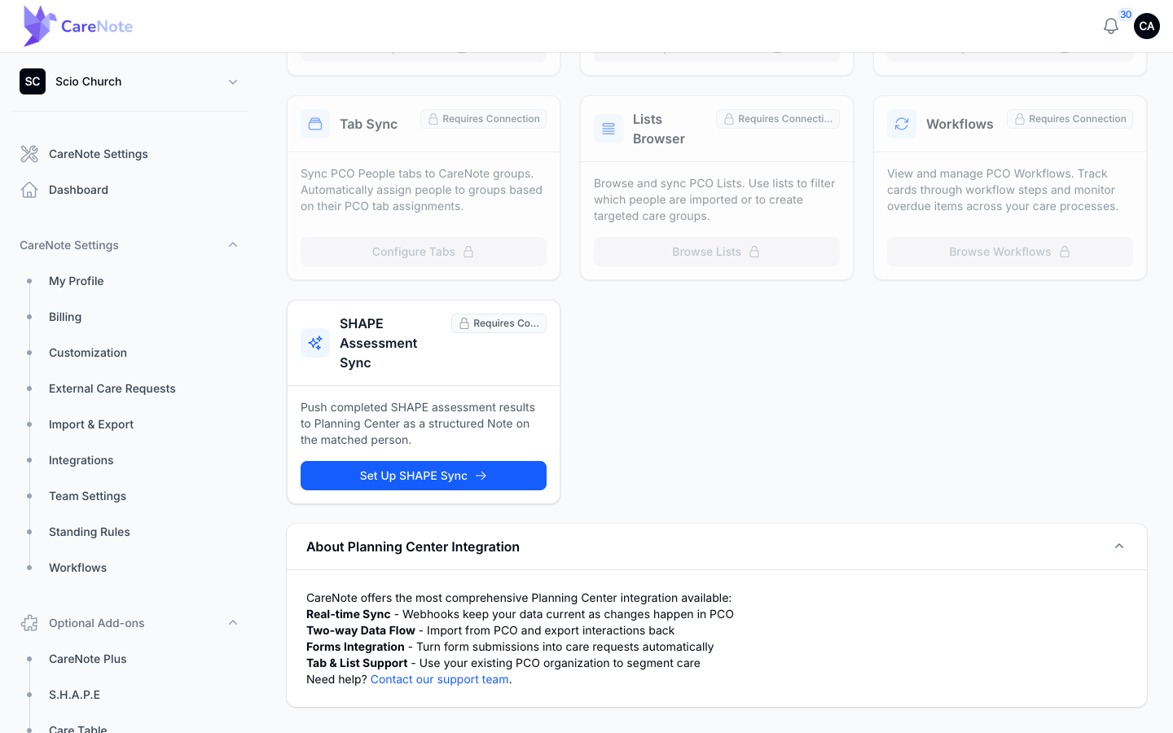Click the Browse Workflows button
Screen dimensions: 1173x733
[1010, 252]
